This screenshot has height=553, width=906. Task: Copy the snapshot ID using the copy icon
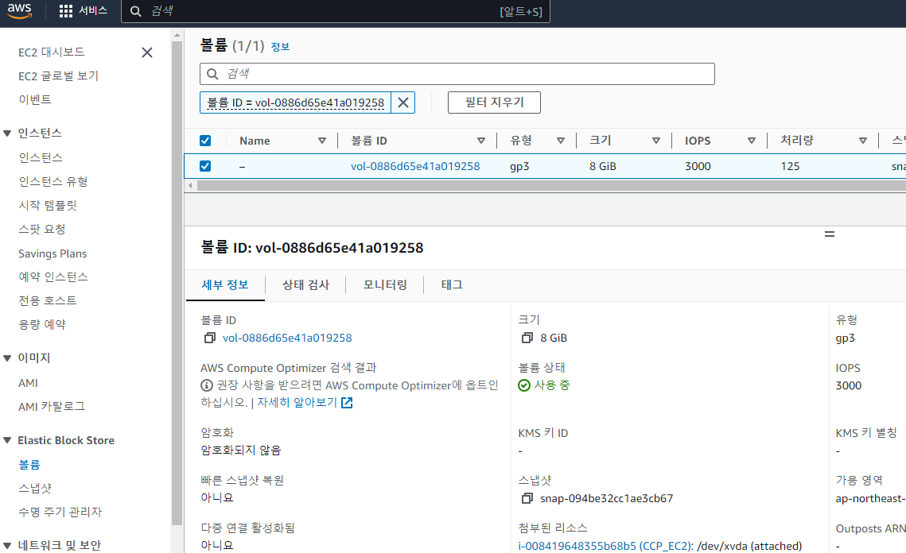527,498
